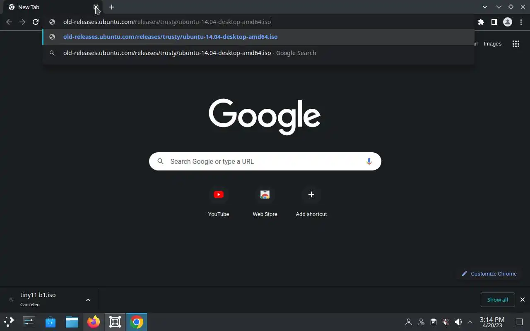The width and height of the screenshot is (530, 331).
Task: Open the tab search dropdown arrow
Action: tap(485, 7)
